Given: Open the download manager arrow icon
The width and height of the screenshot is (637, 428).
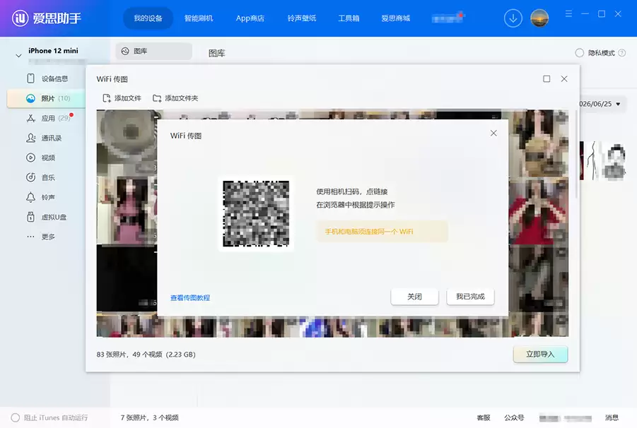Looking at the screenshot, I should coord(513,18).
